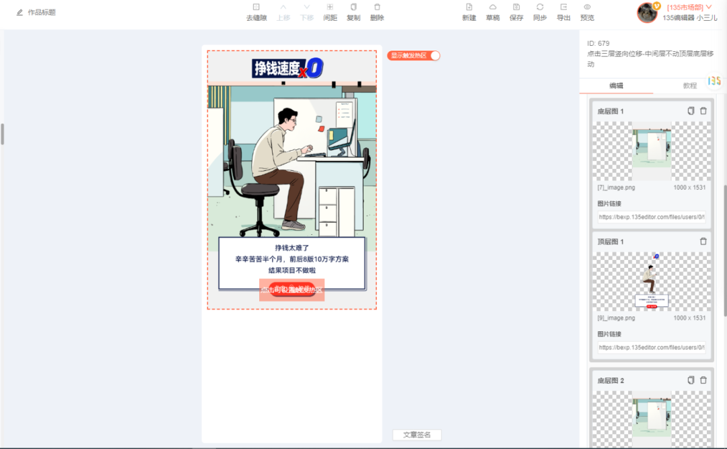Click the 去缝隙 toolbar icon
Viewport: 727px width, 449px height.
(256, 7)
